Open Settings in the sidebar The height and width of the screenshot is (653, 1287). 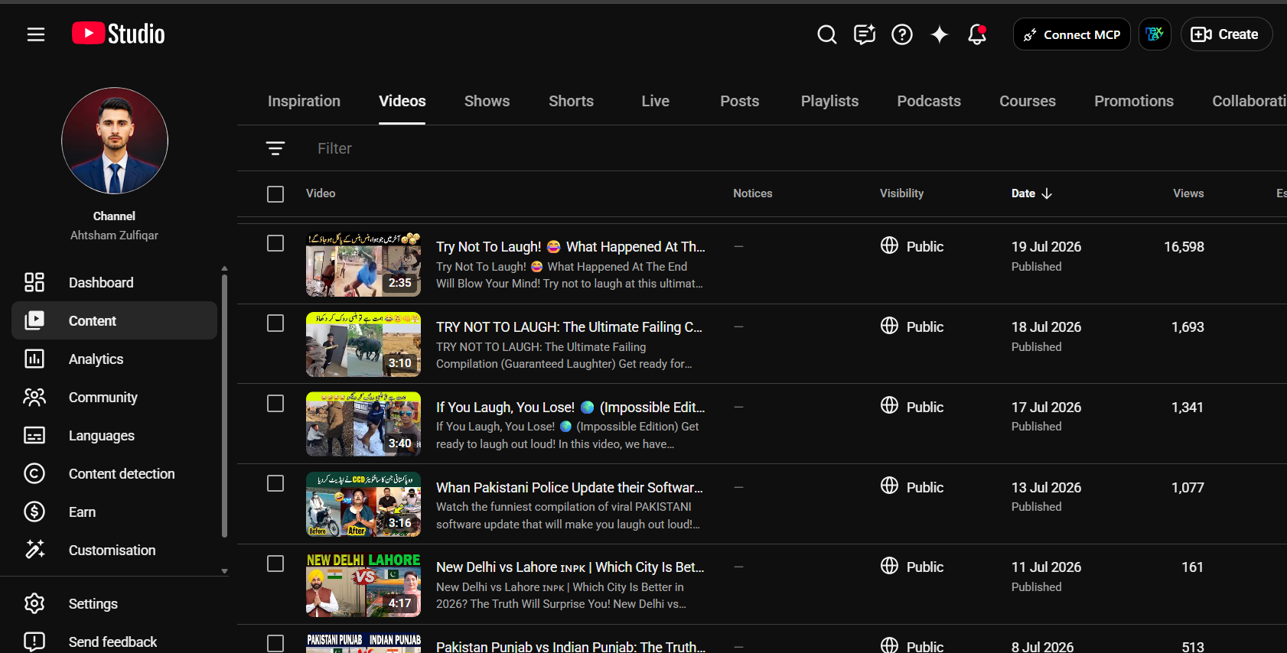(x=115, y=604)
